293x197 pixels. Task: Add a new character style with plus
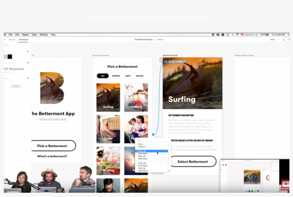[28, 63]
